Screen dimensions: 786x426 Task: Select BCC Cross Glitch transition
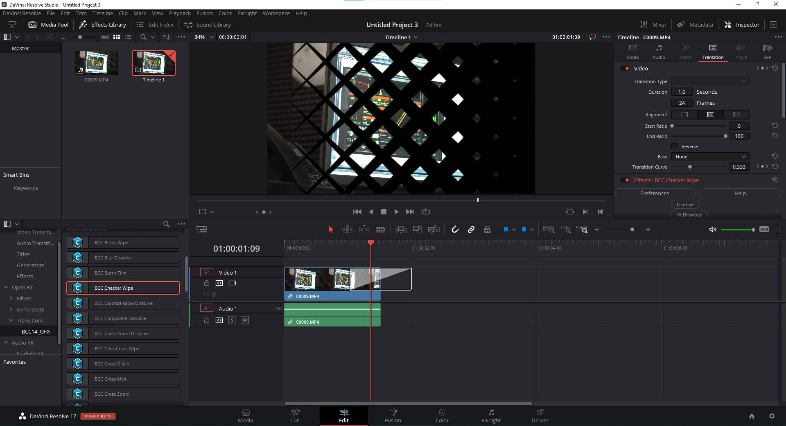pyautogui.click(x=123, y=363)
